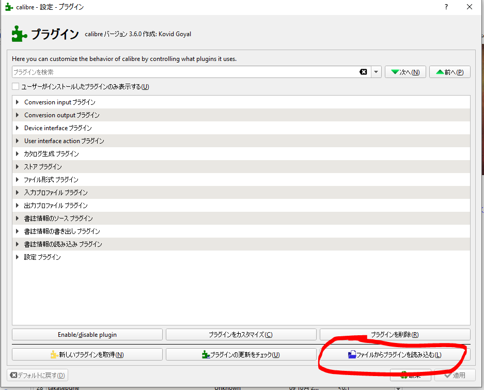Click the 前へ(P) previous match button

(x=450, y=72)
